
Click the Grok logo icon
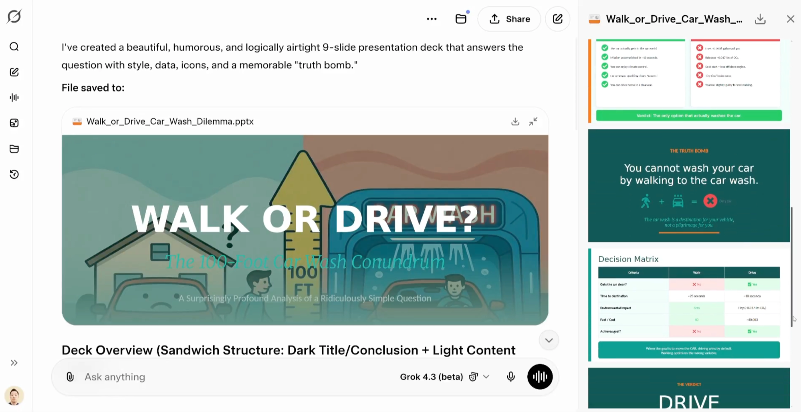click(x=14, y=17)
